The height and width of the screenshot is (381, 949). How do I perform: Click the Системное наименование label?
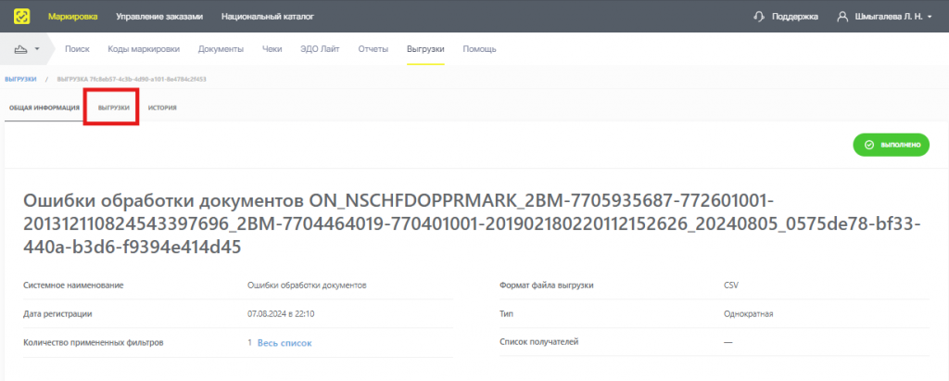73,285
